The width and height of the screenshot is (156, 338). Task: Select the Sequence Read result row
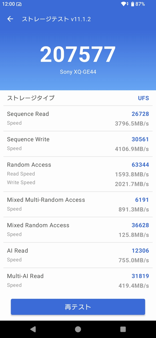78,119
